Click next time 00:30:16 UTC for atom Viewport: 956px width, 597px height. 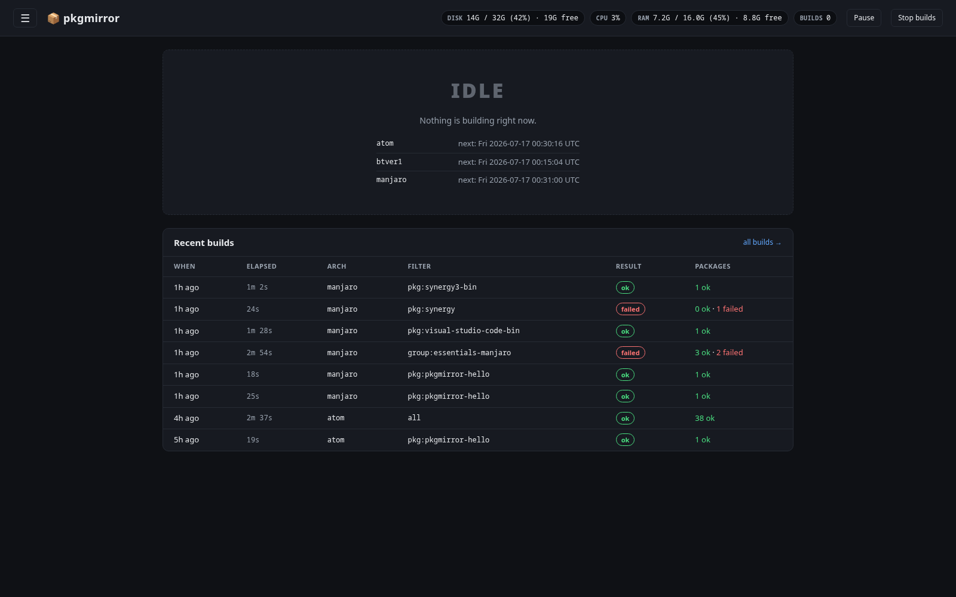(x=519, y=144)
